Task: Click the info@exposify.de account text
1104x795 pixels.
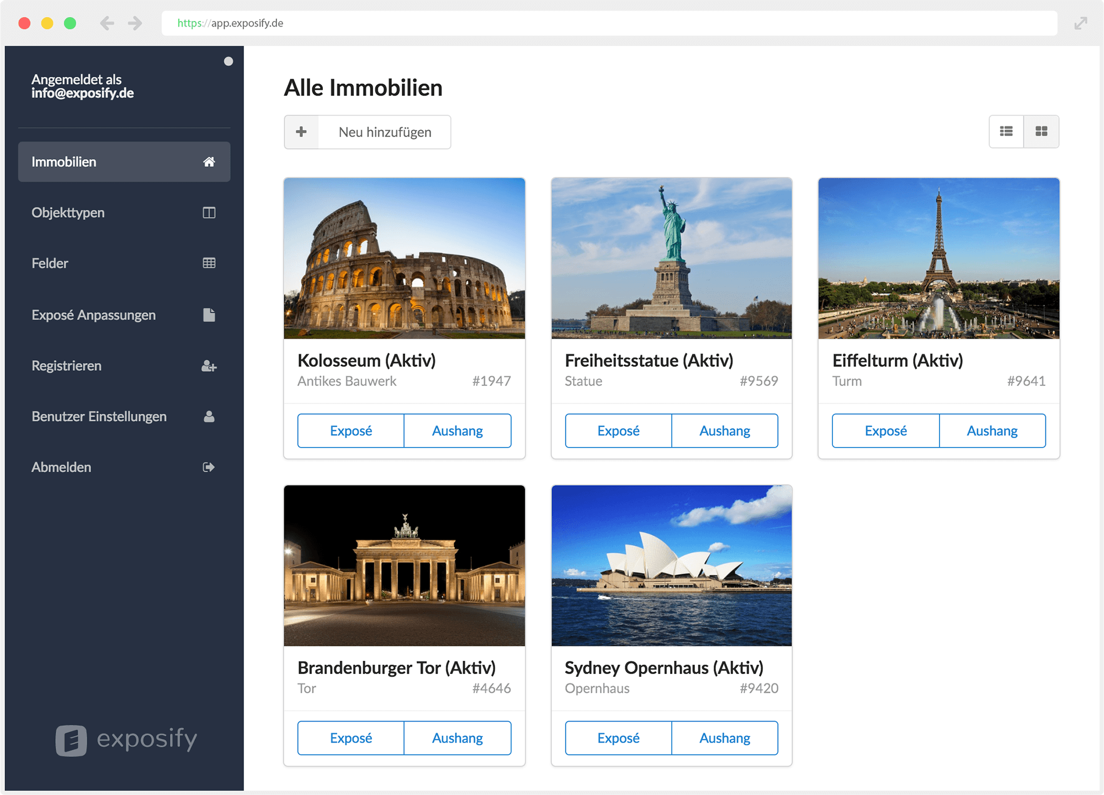Action: click(82, 93)
